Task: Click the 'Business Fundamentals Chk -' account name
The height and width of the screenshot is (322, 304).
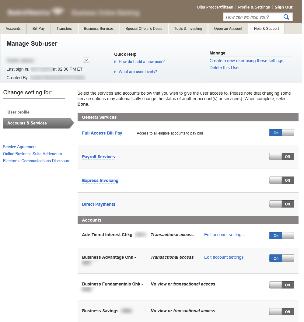Action: tap(113, 284)
